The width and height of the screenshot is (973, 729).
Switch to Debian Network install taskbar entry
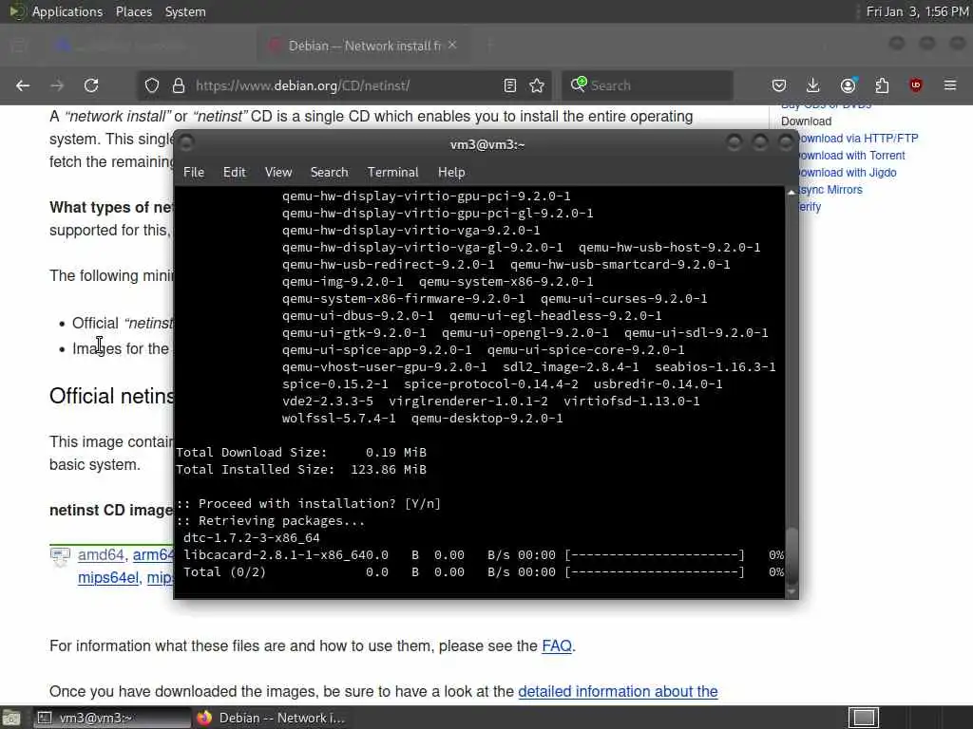pyautogui.click(x=271, y=718)
